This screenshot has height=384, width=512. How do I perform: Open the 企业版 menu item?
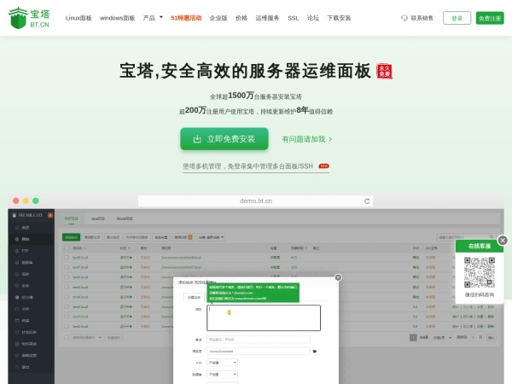(x=218, y=18)
